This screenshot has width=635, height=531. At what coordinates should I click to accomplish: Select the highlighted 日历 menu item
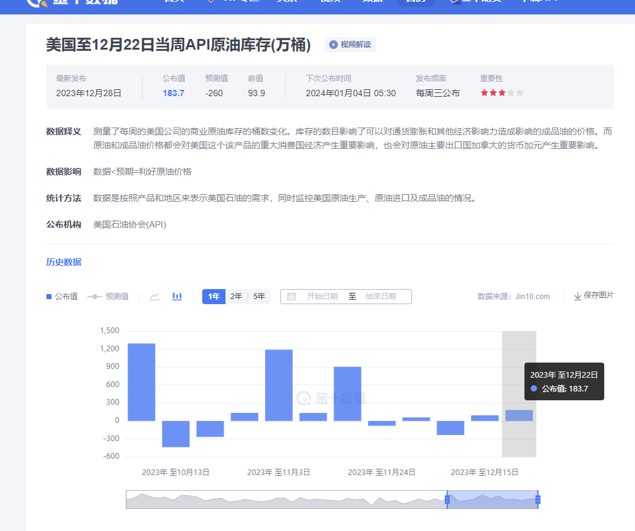[417, 2]
